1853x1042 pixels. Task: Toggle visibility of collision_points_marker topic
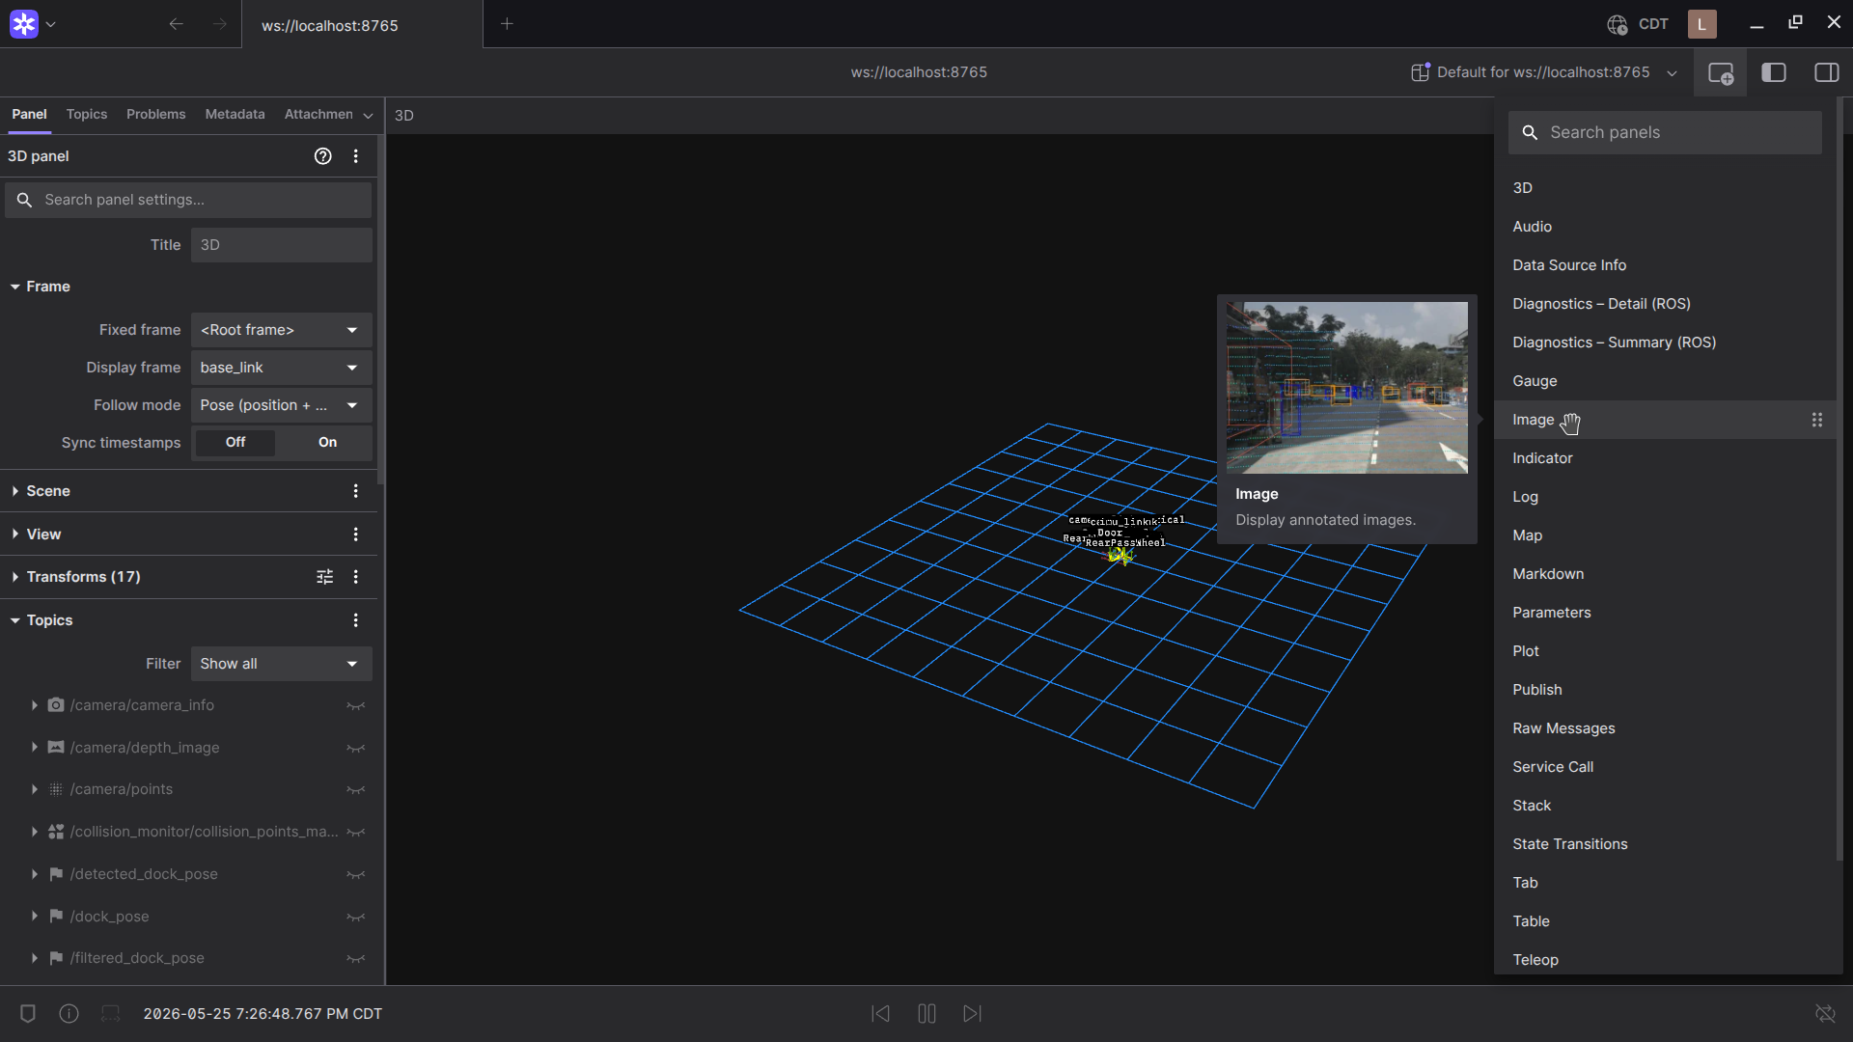point(356,833)
